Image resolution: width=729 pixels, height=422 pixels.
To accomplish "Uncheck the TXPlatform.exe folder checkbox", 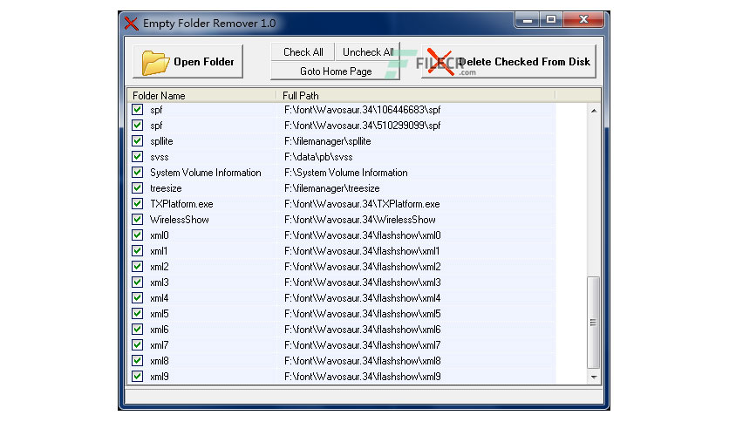I will click(137, 204).
